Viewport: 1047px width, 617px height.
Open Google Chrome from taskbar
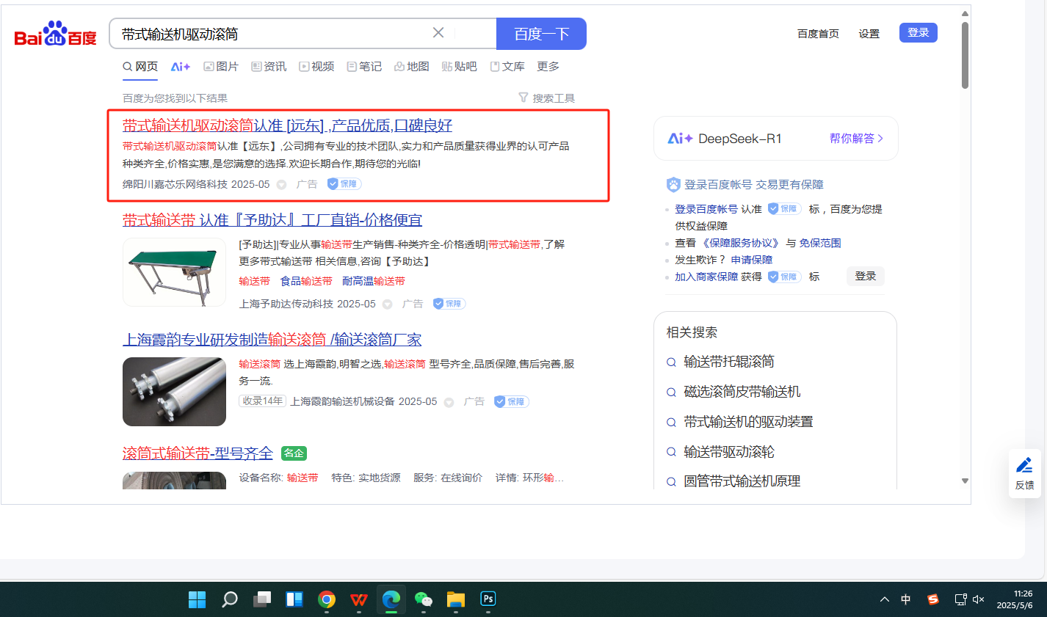327,599
